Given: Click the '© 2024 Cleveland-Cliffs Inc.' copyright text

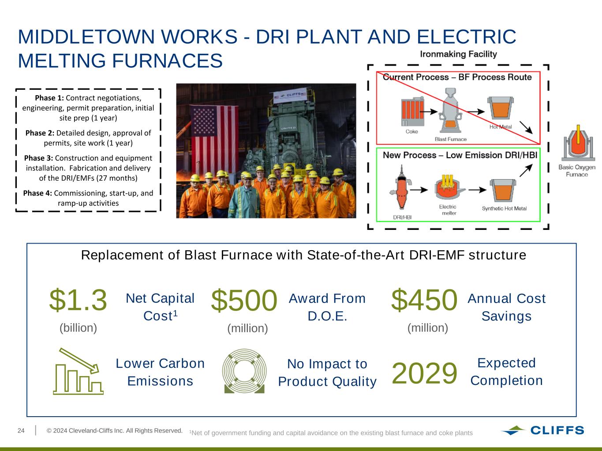Looking at the screenshot, I should [x=115, y=430].
